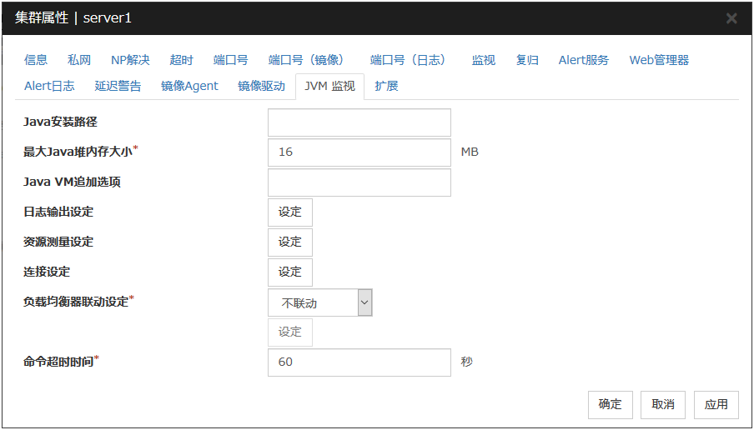Click the 最大Java堆内存大小 field

(x=359, y=152)
